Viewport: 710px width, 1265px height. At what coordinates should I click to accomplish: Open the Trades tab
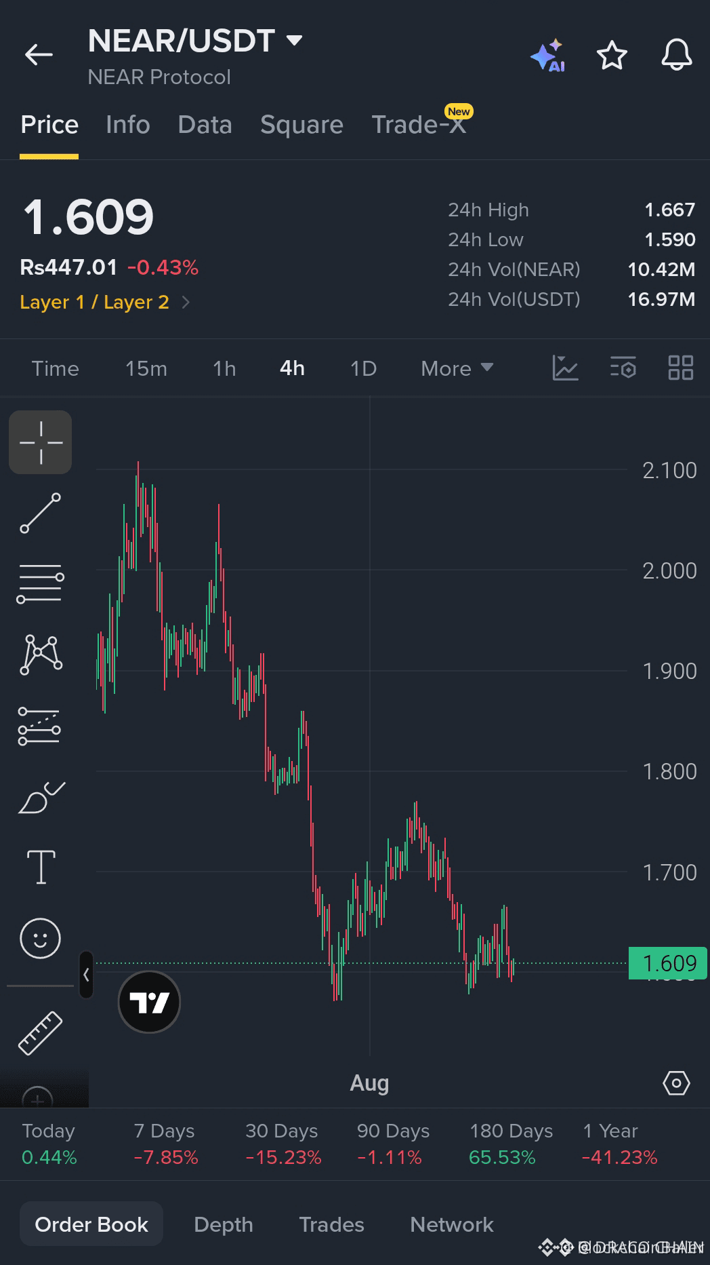pyautogui.click(x=331, y=1224)
